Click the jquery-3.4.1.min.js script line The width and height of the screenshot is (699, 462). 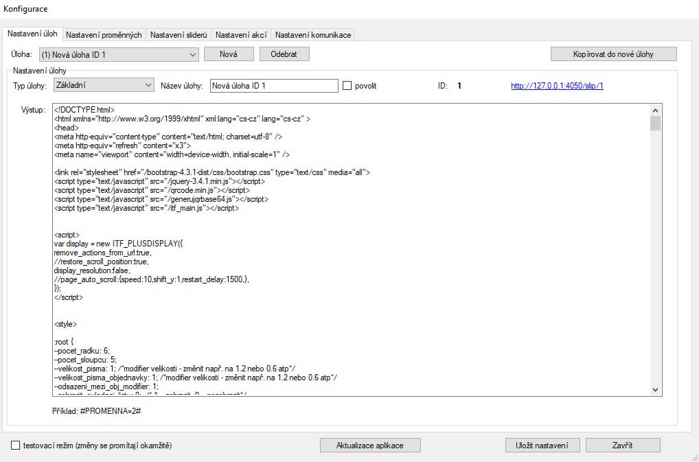coord(159,181)
